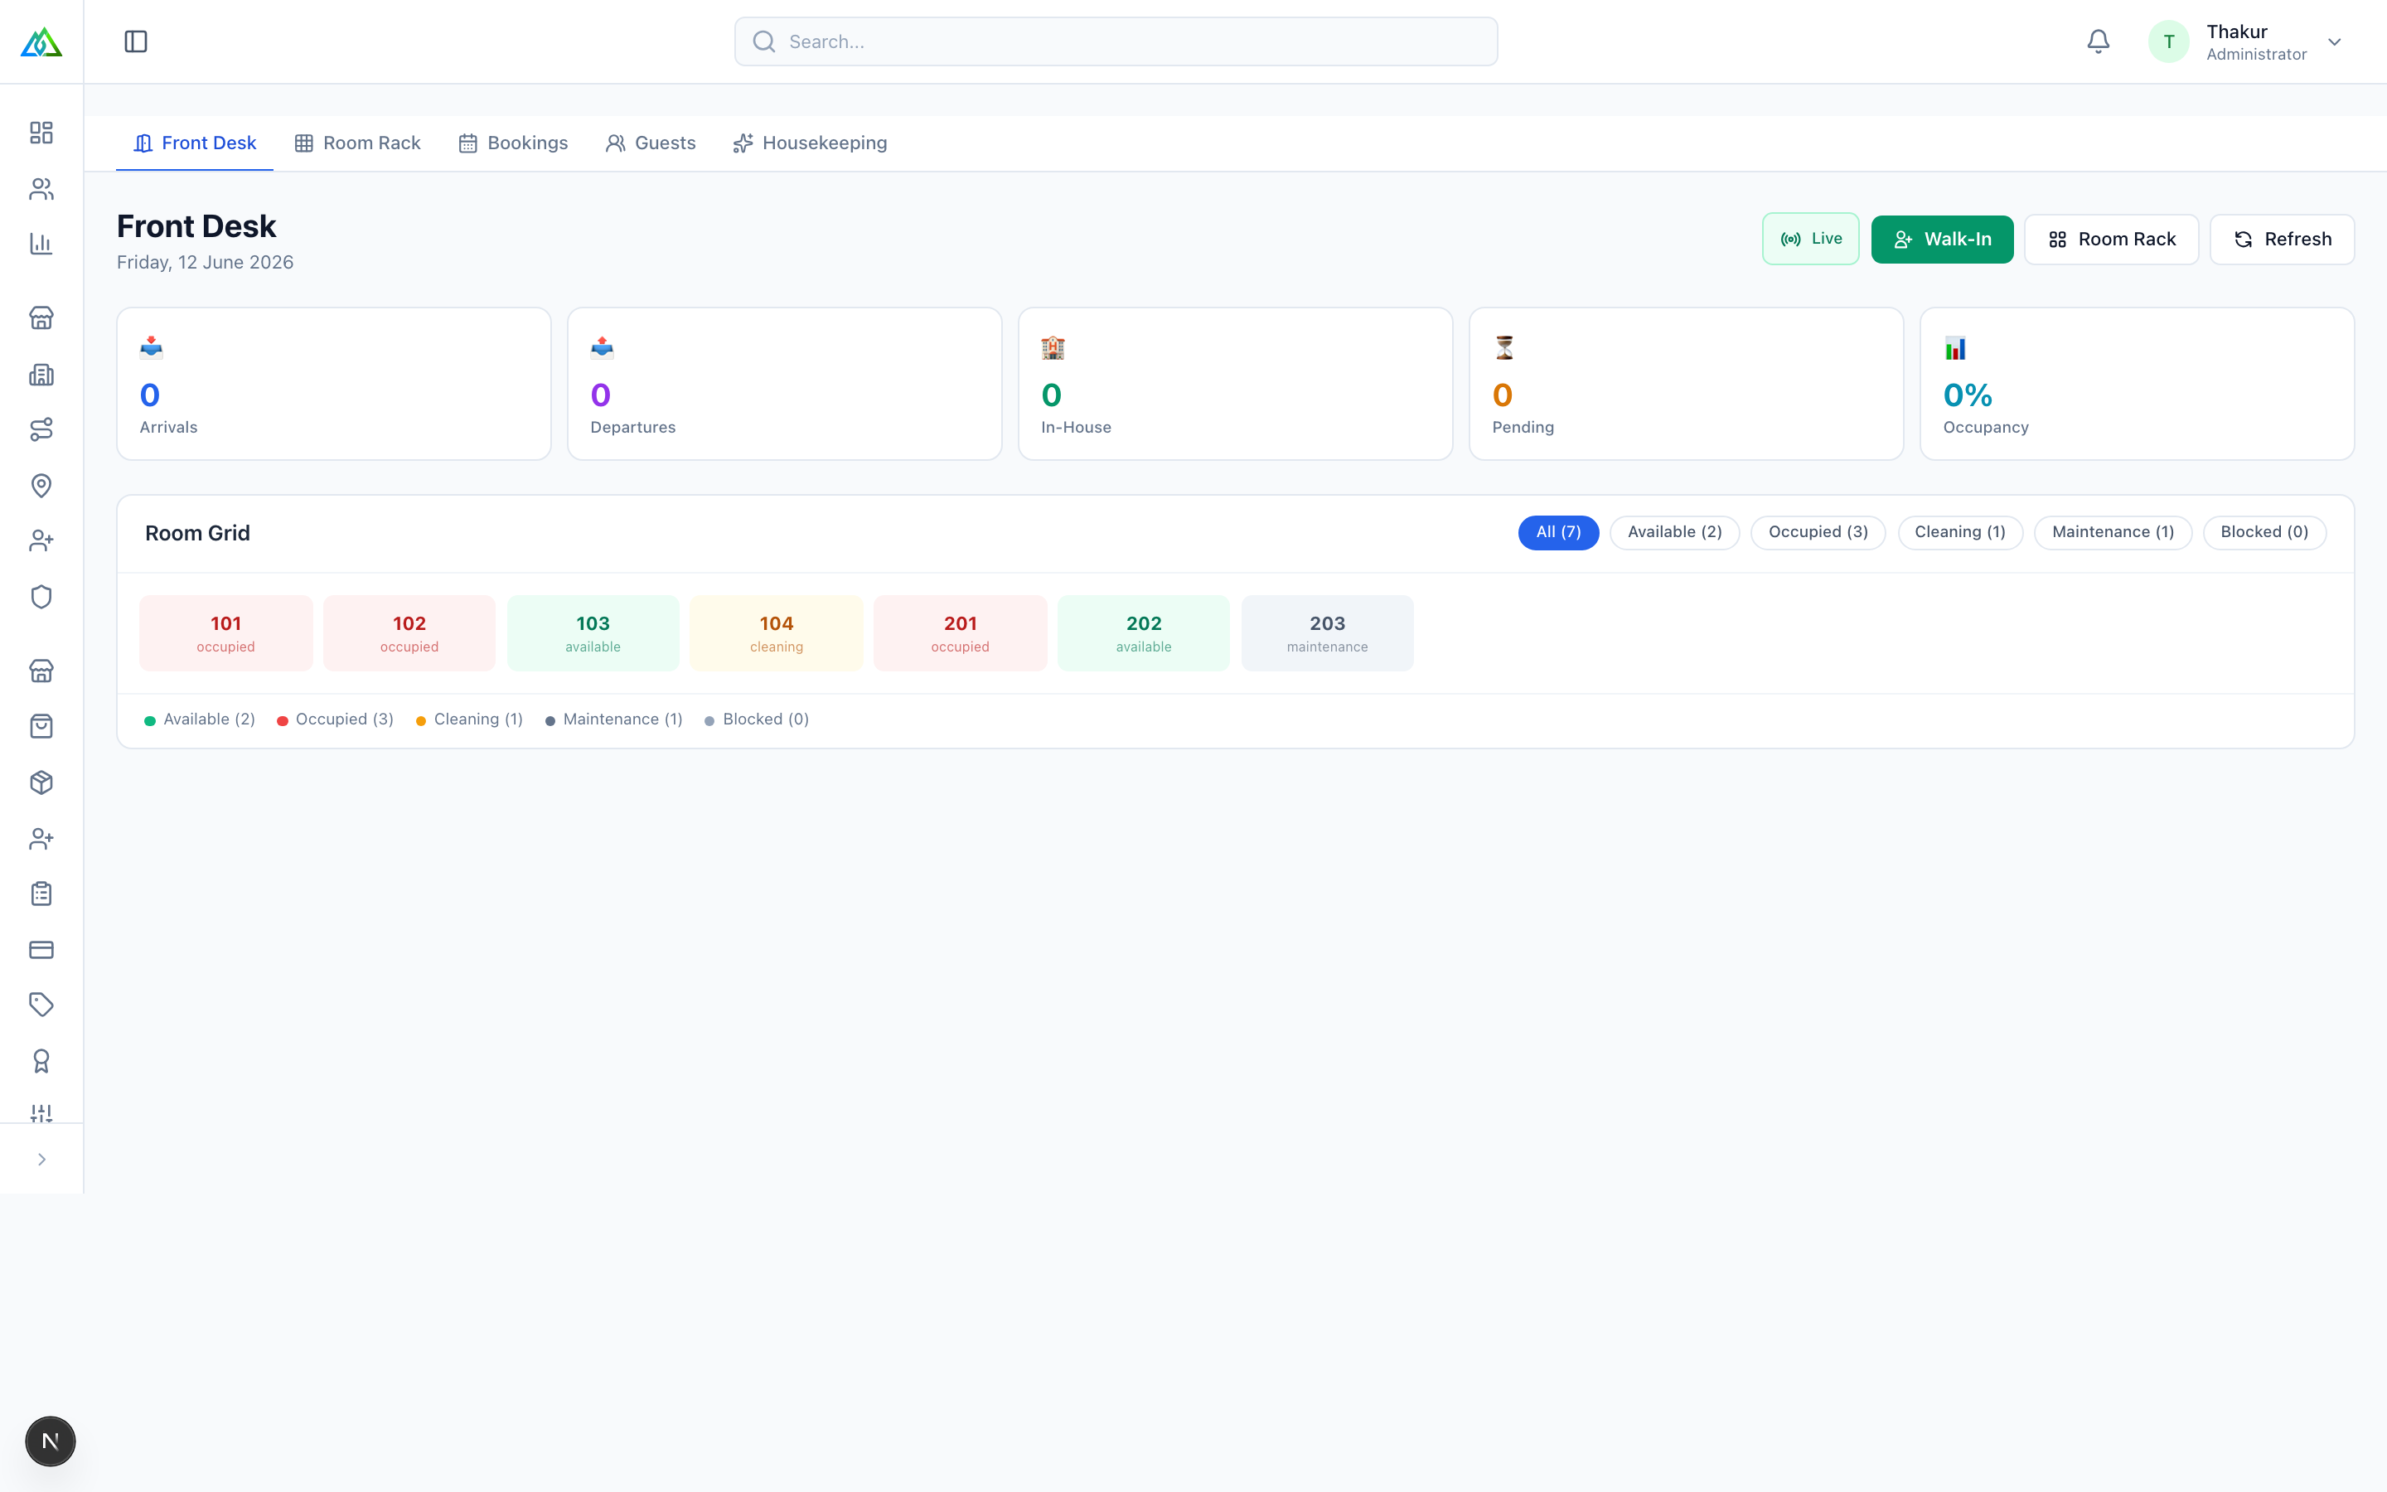Switch to the Guests tab
2387x1492 pixels.
point(650,143)
